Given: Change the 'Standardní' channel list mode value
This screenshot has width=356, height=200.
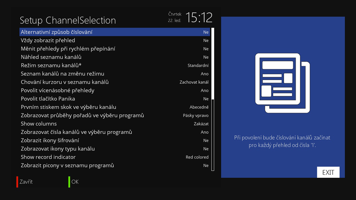Looking at the screenshot, I should [198, 65].
